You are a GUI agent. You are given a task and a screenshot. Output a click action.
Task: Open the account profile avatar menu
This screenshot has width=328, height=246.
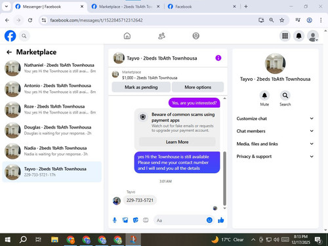[313, 36]
